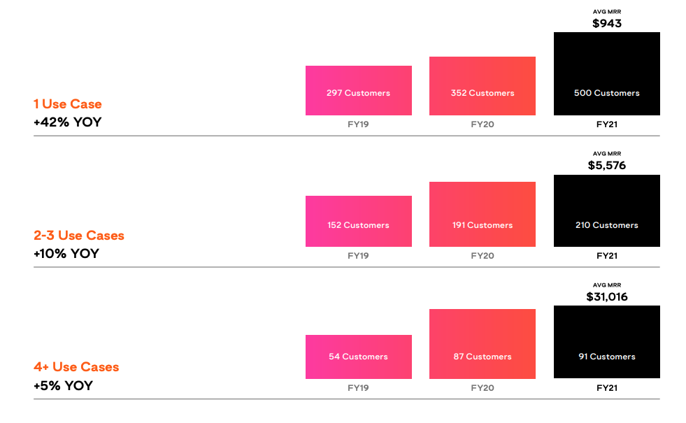Click the 54 Customers bar
The height and width of the screenshot is (423, 686).
(x=358, y=357)
